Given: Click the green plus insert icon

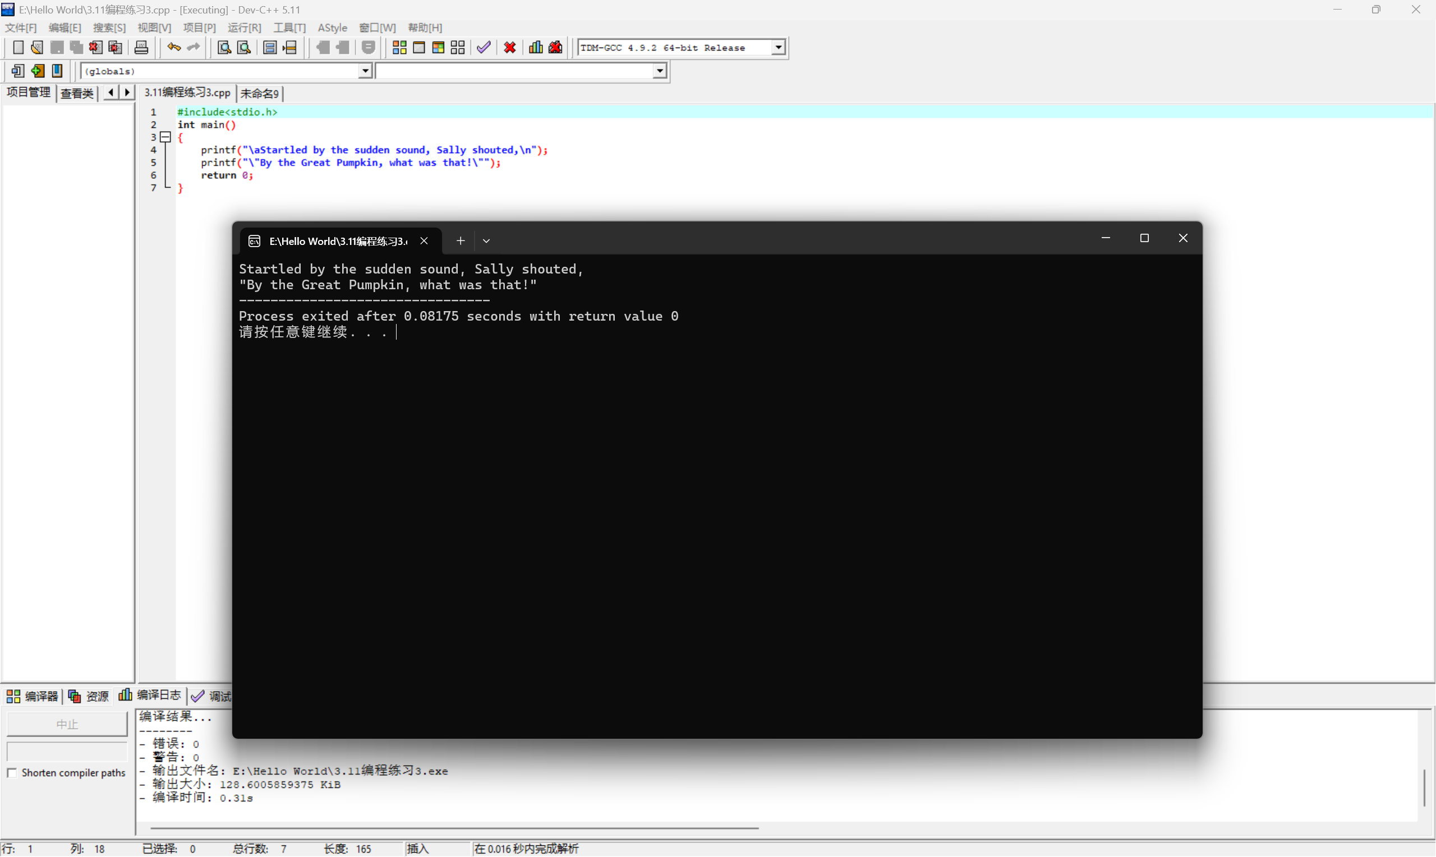Looking at the screenshot, I should click(x=38, y=71).
